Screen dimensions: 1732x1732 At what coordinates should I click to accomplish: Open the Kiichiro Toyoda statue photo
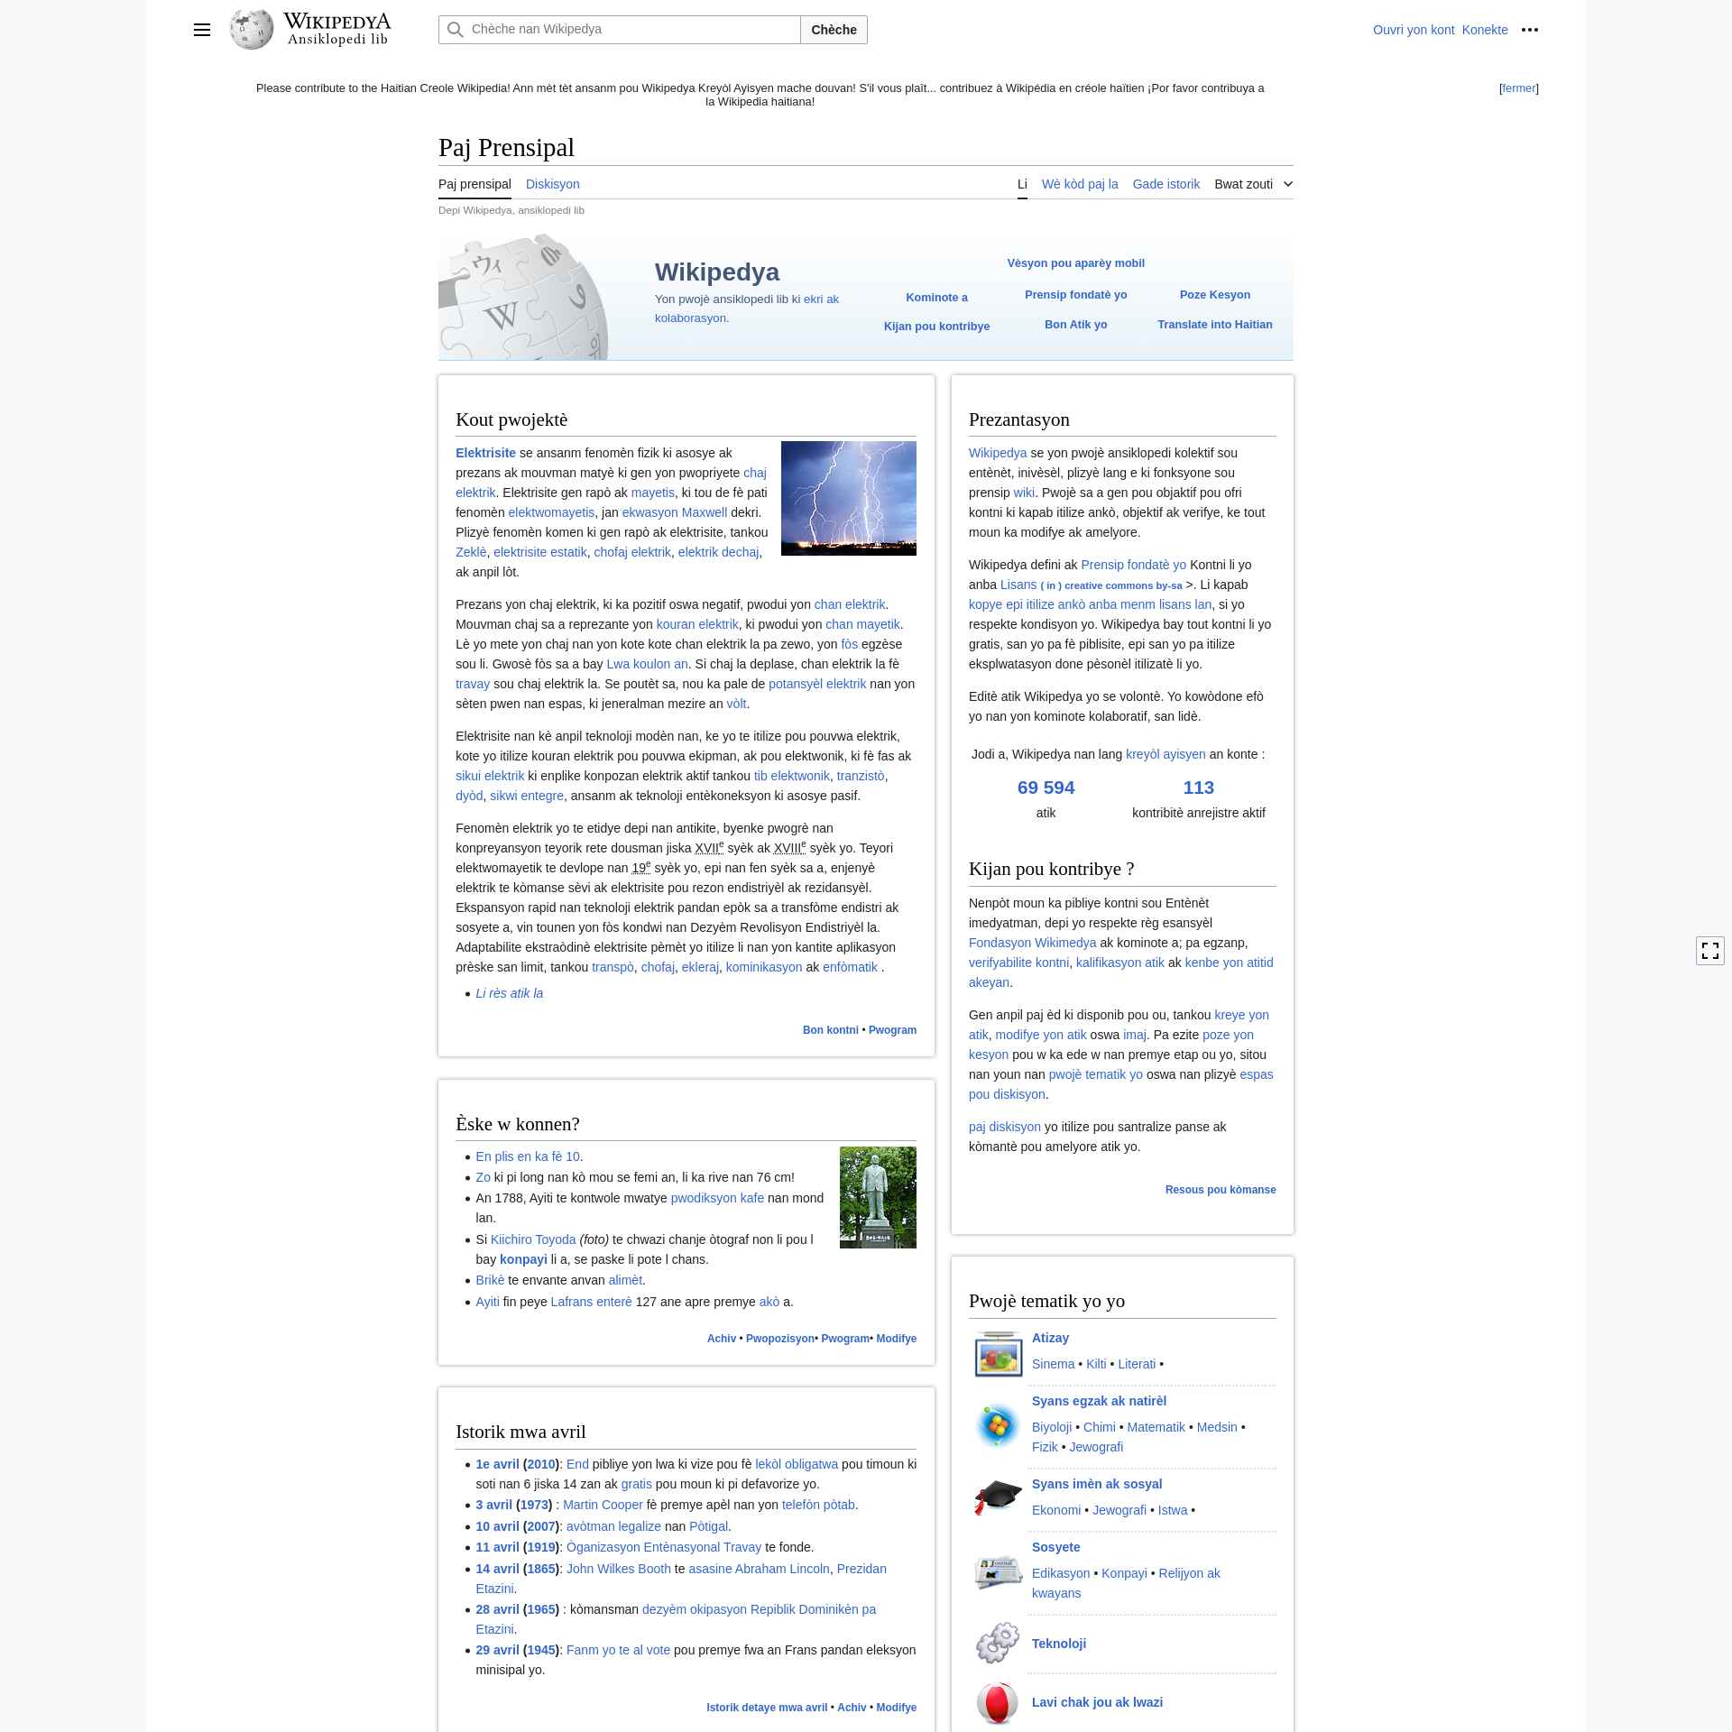coord(878,1197)
